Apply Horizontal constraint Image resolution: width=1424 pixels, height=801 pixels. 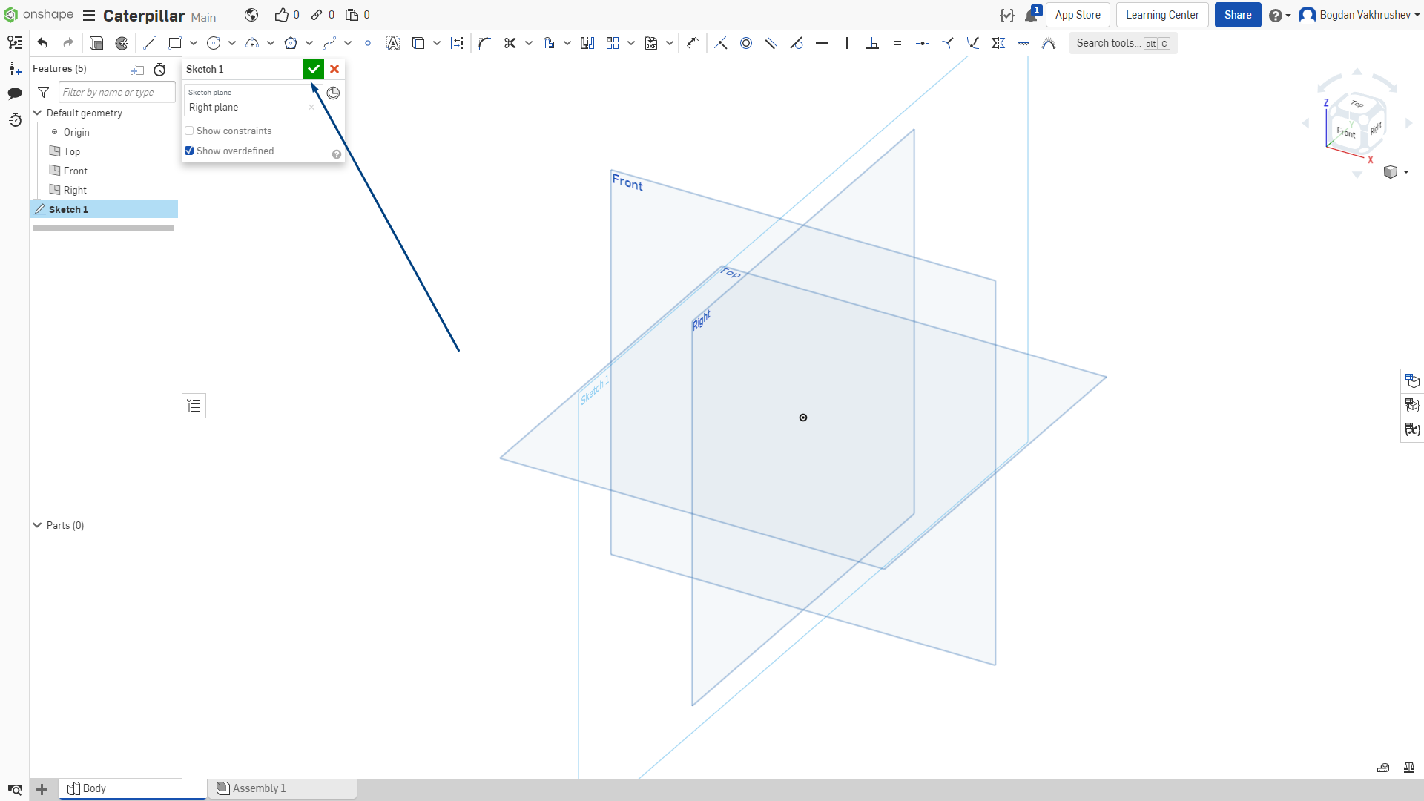click(822, 43)
